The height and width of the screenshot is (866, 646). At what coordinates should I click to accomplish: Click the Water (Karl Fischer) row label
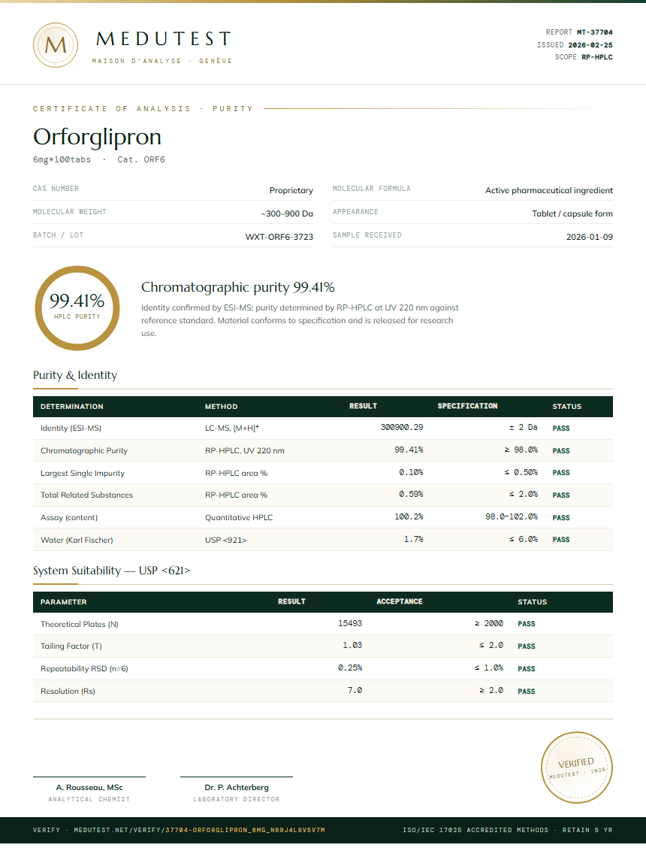point(77,540)
